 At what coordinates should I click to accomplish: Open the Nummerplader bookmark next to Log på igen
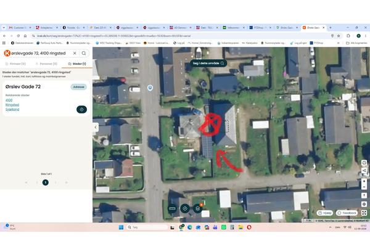click(273, 43)
